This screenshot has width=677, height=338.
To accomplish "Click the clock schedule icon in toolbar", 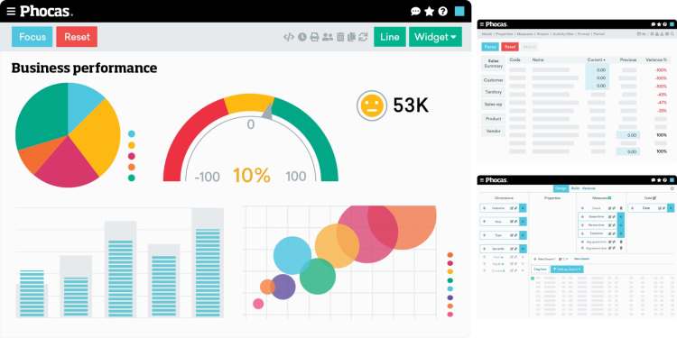I will [301, 37].
